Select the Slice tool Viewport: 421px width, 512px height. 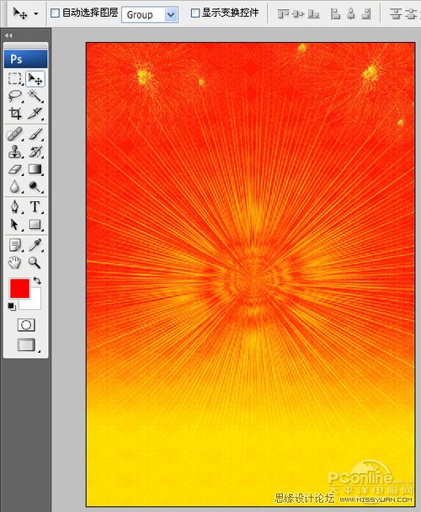35,114
